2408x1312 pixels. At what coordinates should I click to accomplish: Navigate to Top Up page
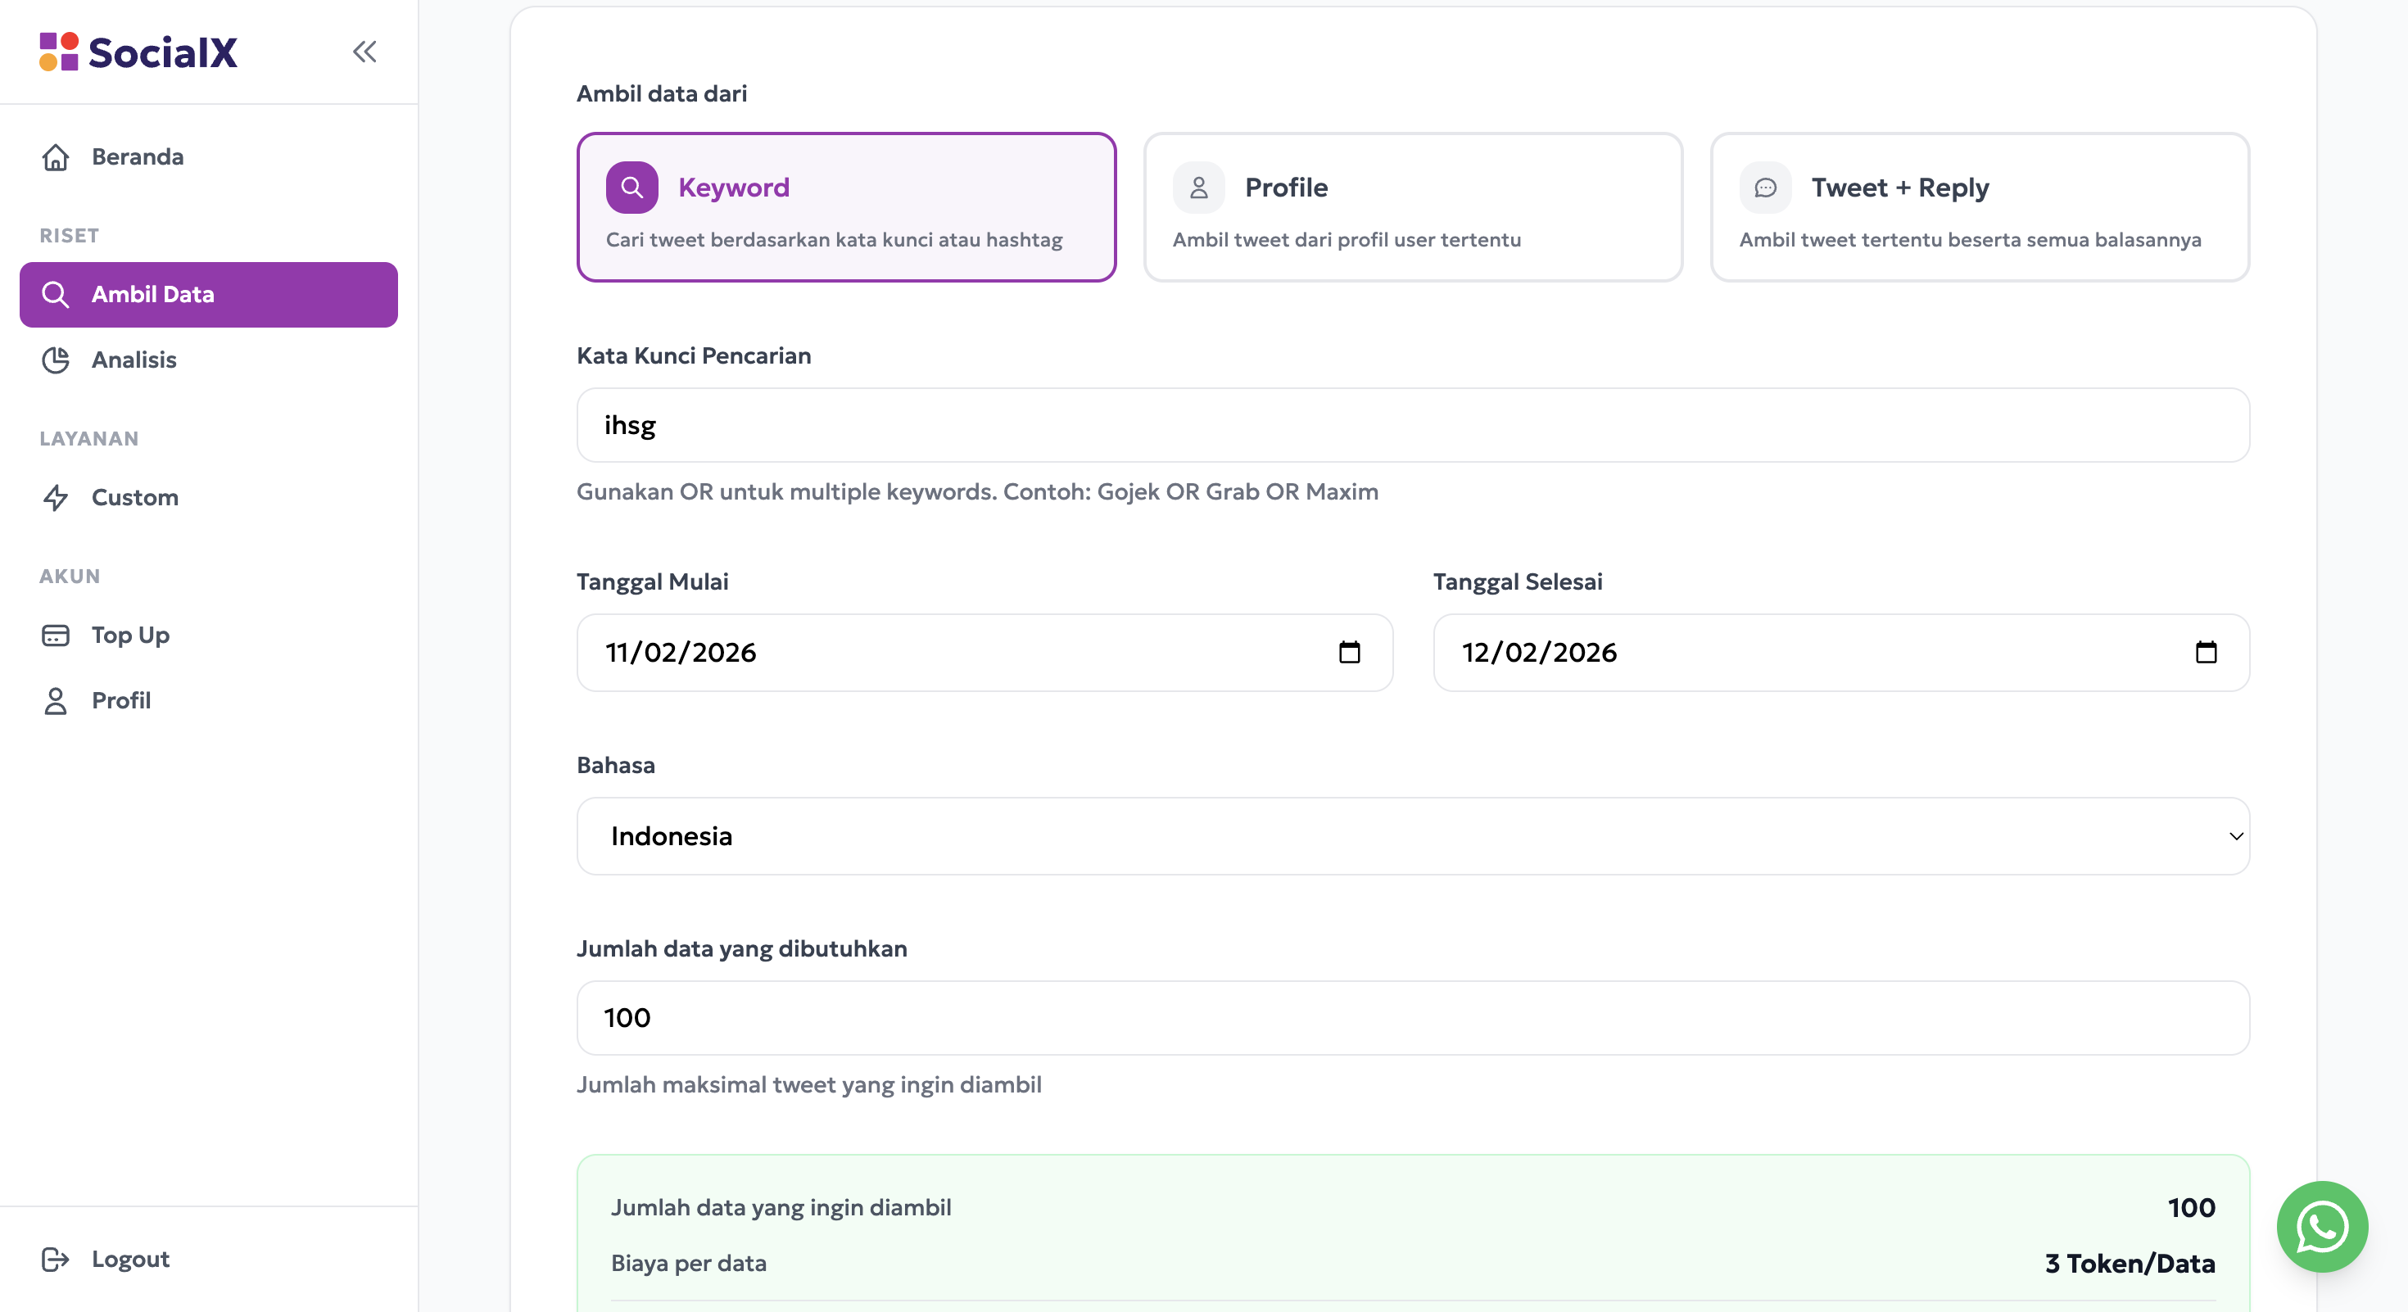click(130, 636)
